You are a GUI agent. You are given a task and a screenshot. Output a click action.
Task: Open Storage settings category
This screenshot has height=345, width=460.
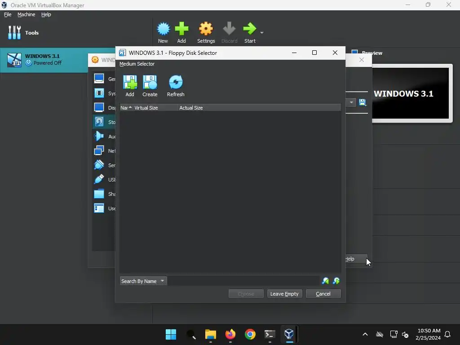coord(104,122)
